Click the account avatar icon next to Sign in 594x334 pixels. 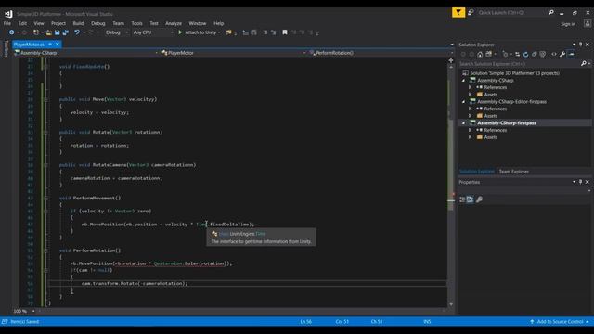[588, 23]
